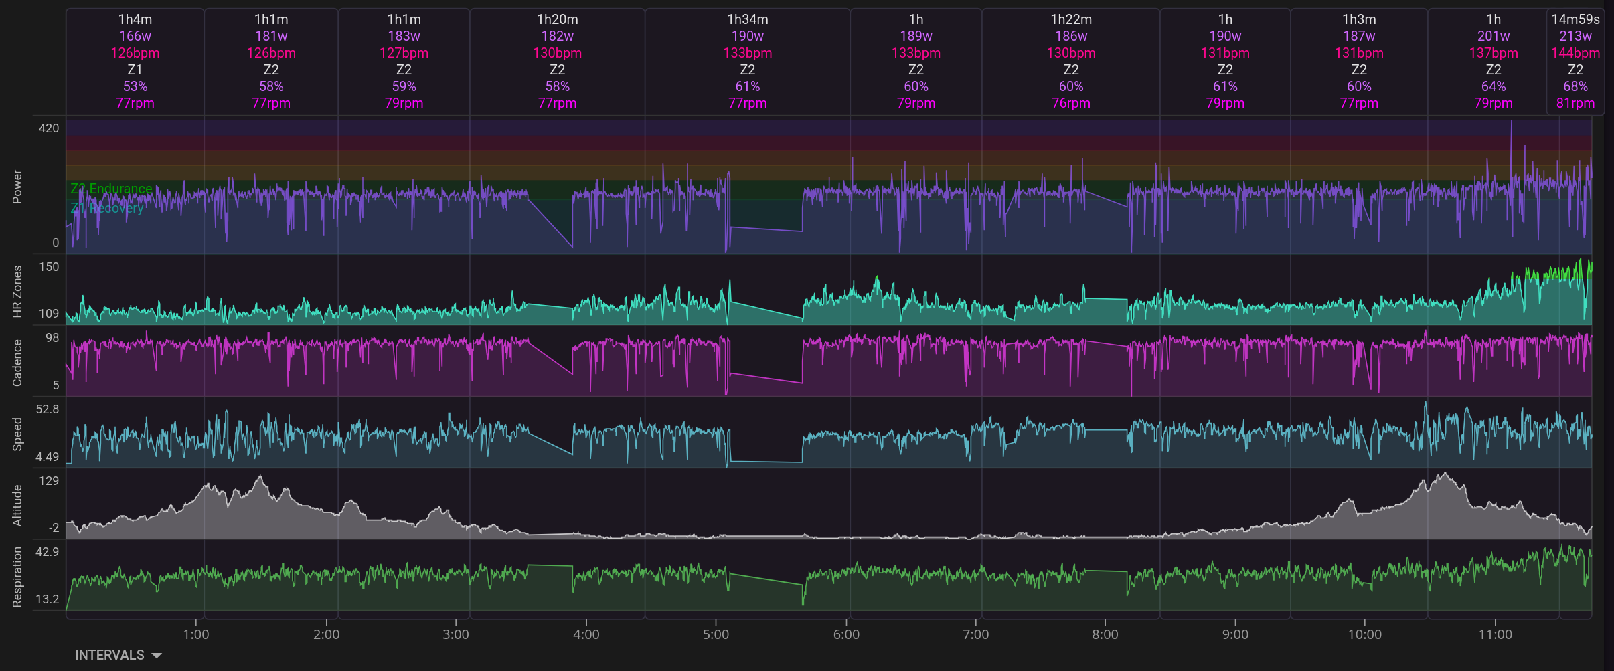Select the 1h1m 183w interval box

(x=404, y=62)
